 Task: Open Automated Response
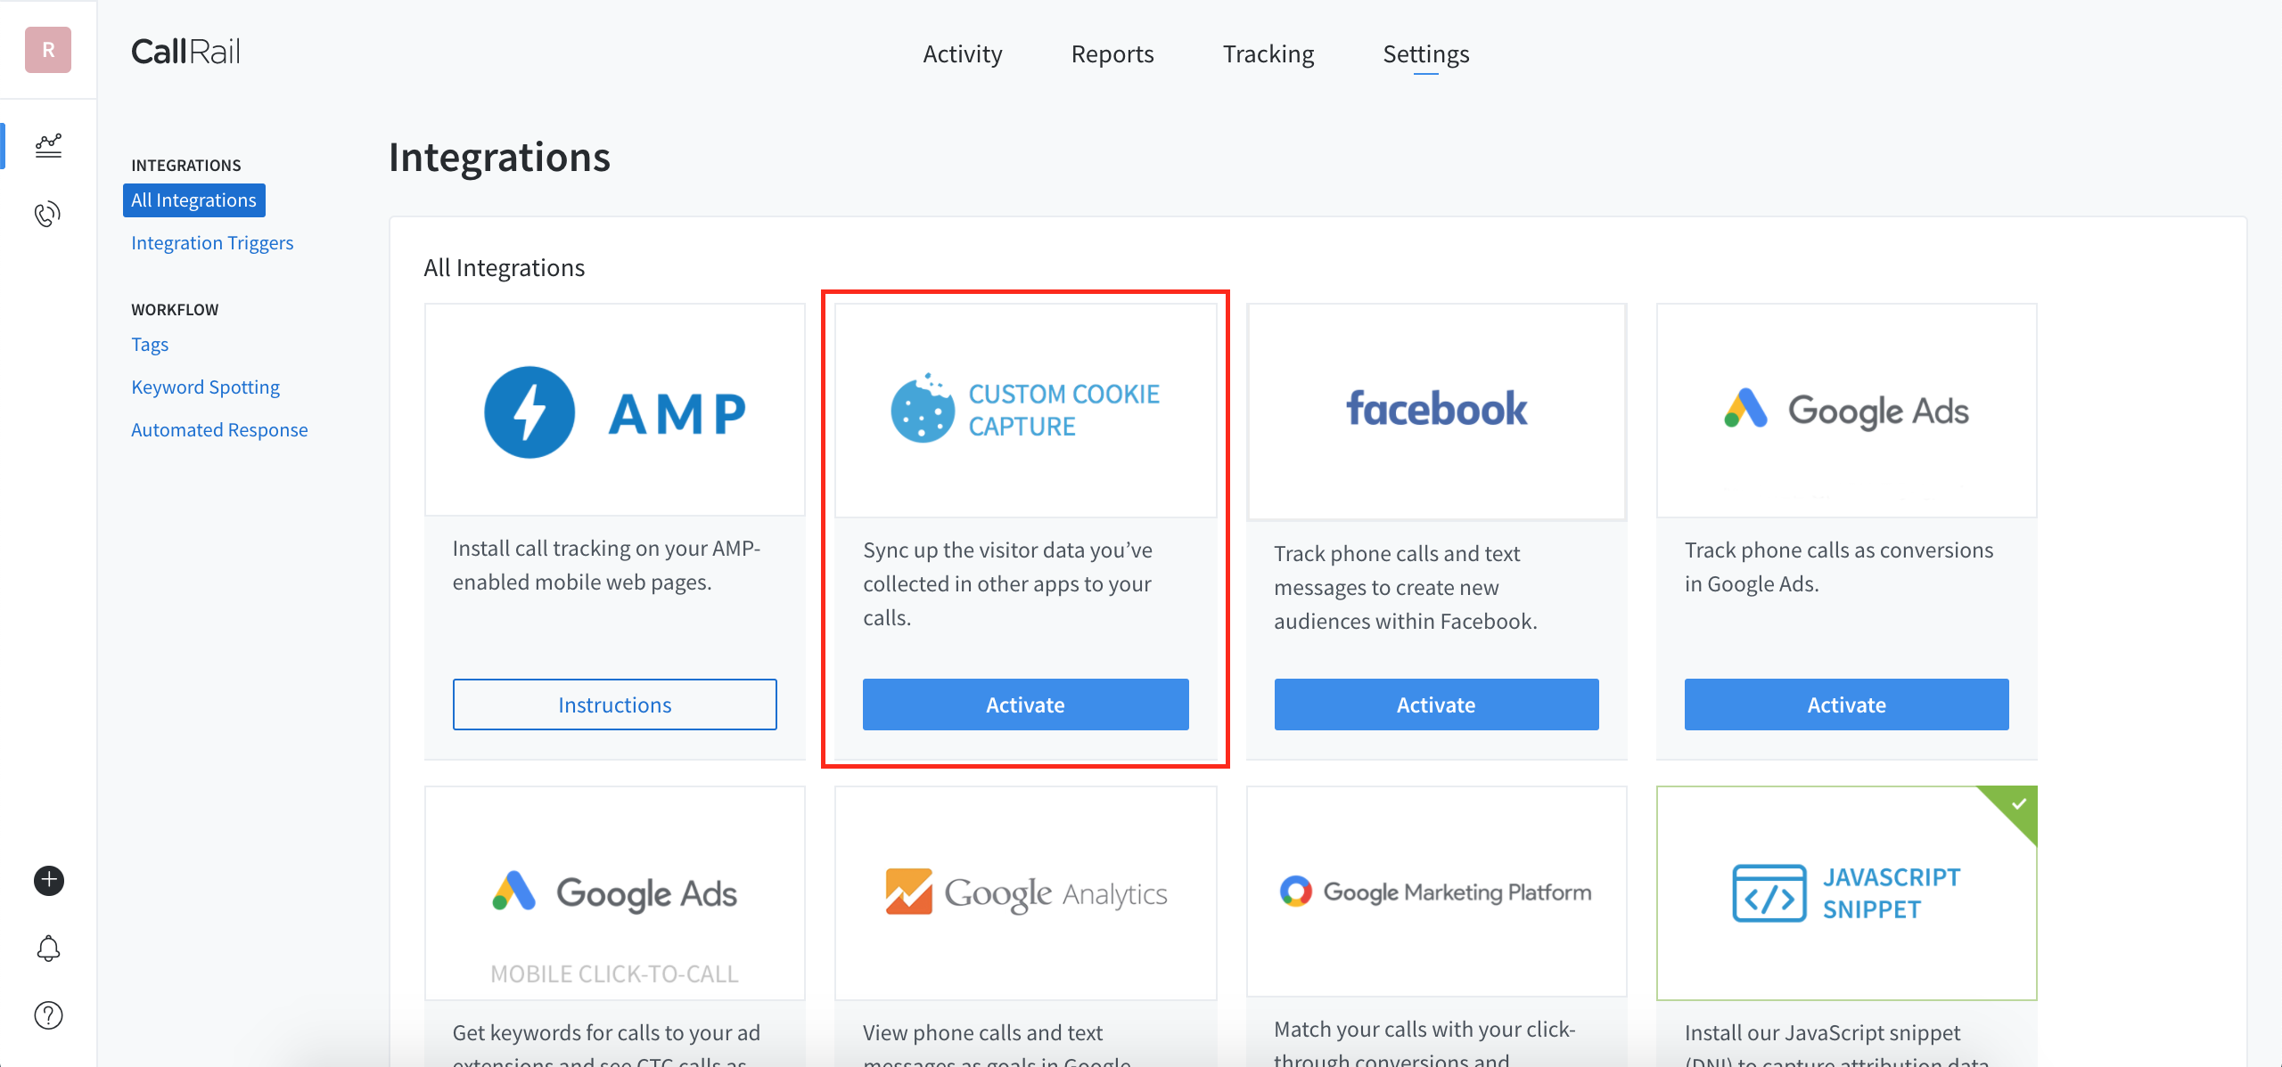coord(219,430)
